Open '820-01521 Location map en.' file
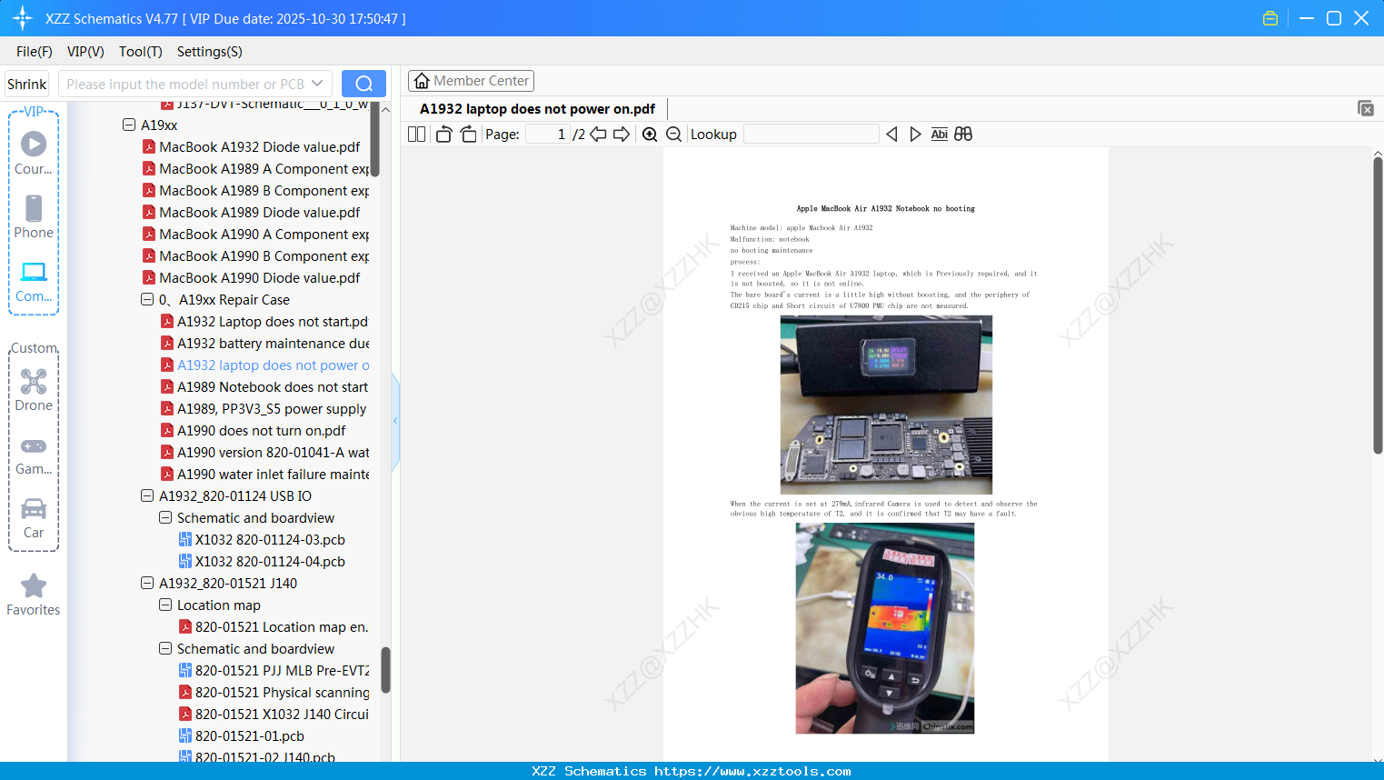Screen dimensions: 1384x780 (274, 626)
